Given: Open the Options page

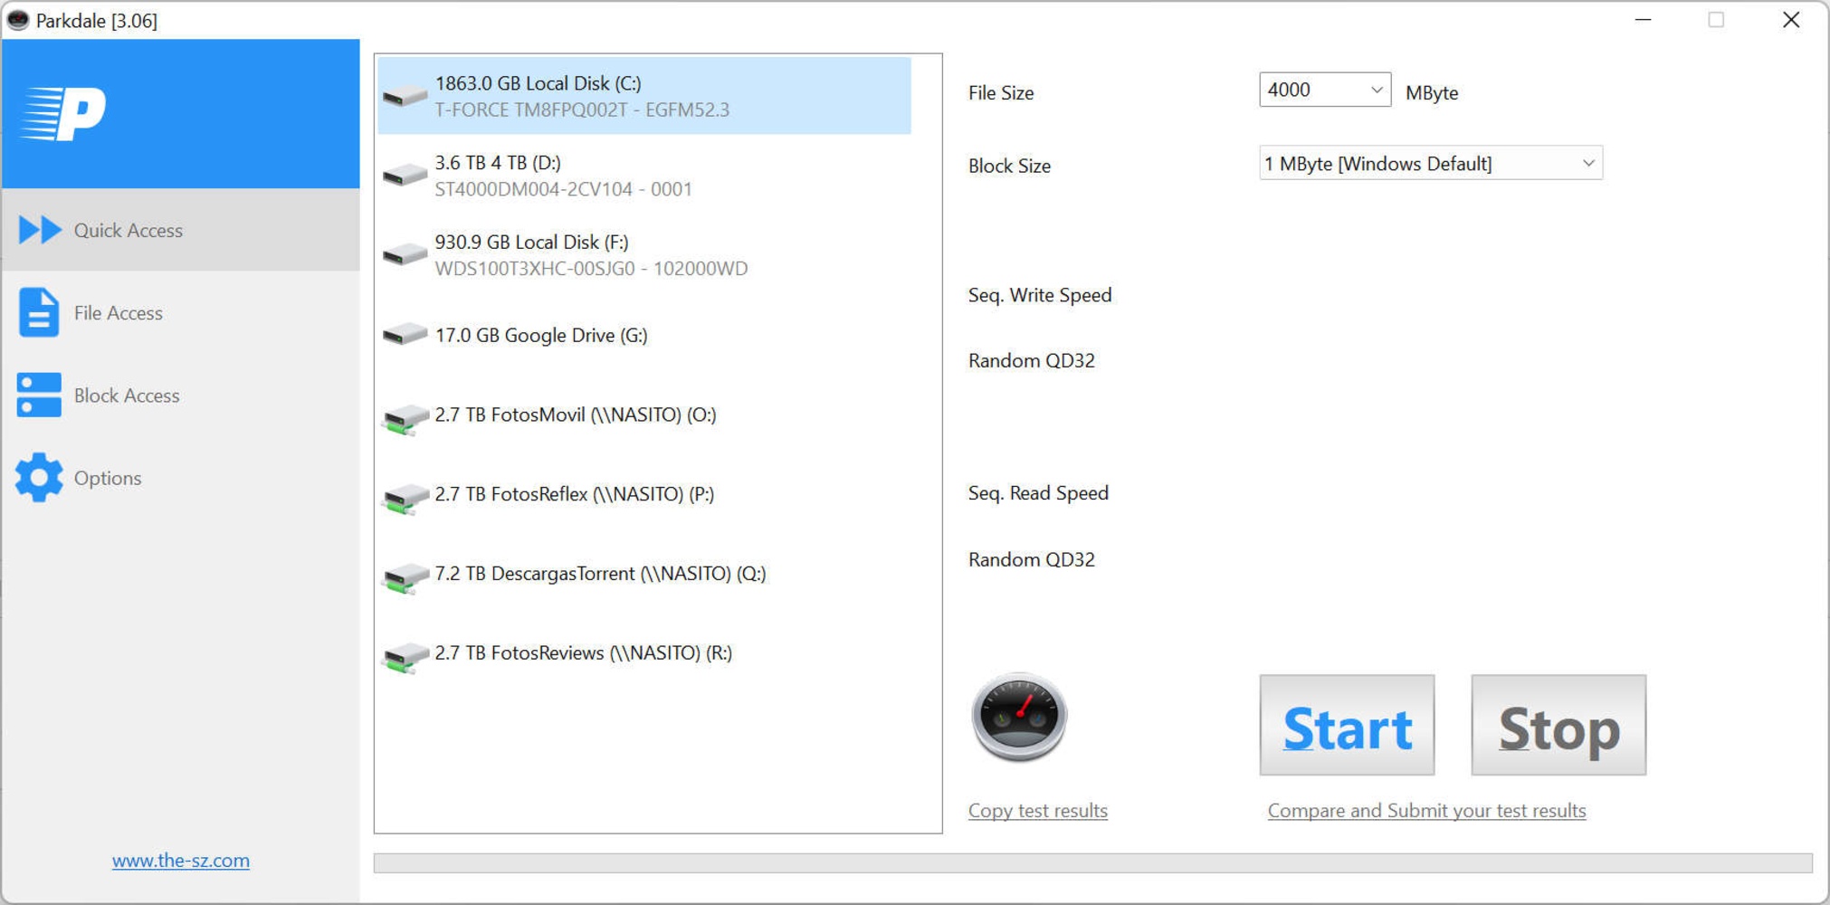Looking at the screenshot, I should 181,477.
